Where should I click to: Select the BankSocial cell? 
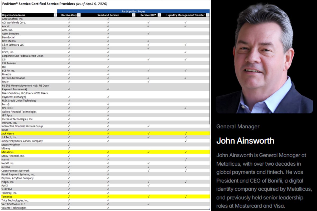(29, 37)
